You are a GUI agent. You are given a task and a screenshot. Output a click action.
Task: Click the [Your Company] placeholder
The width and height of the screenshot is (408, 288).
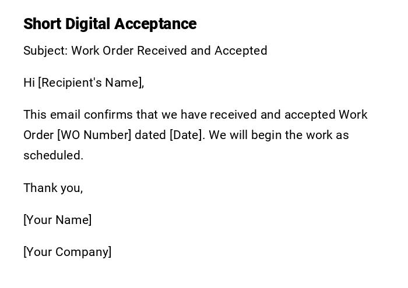pos(67,252)
